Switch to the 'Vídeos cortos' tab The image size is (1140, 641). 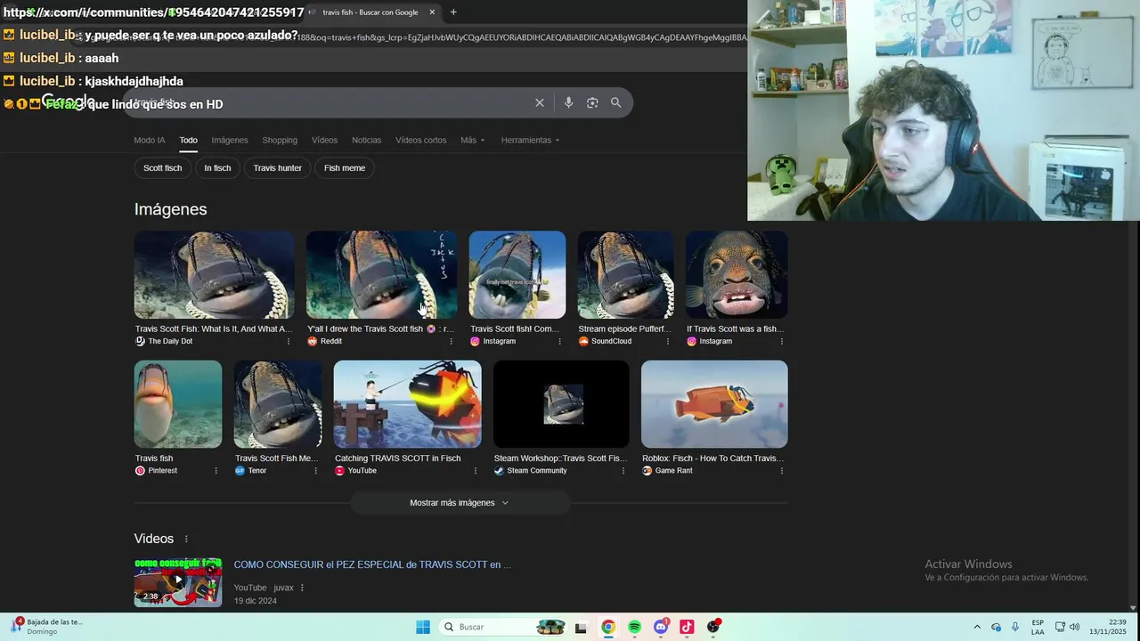421,141
